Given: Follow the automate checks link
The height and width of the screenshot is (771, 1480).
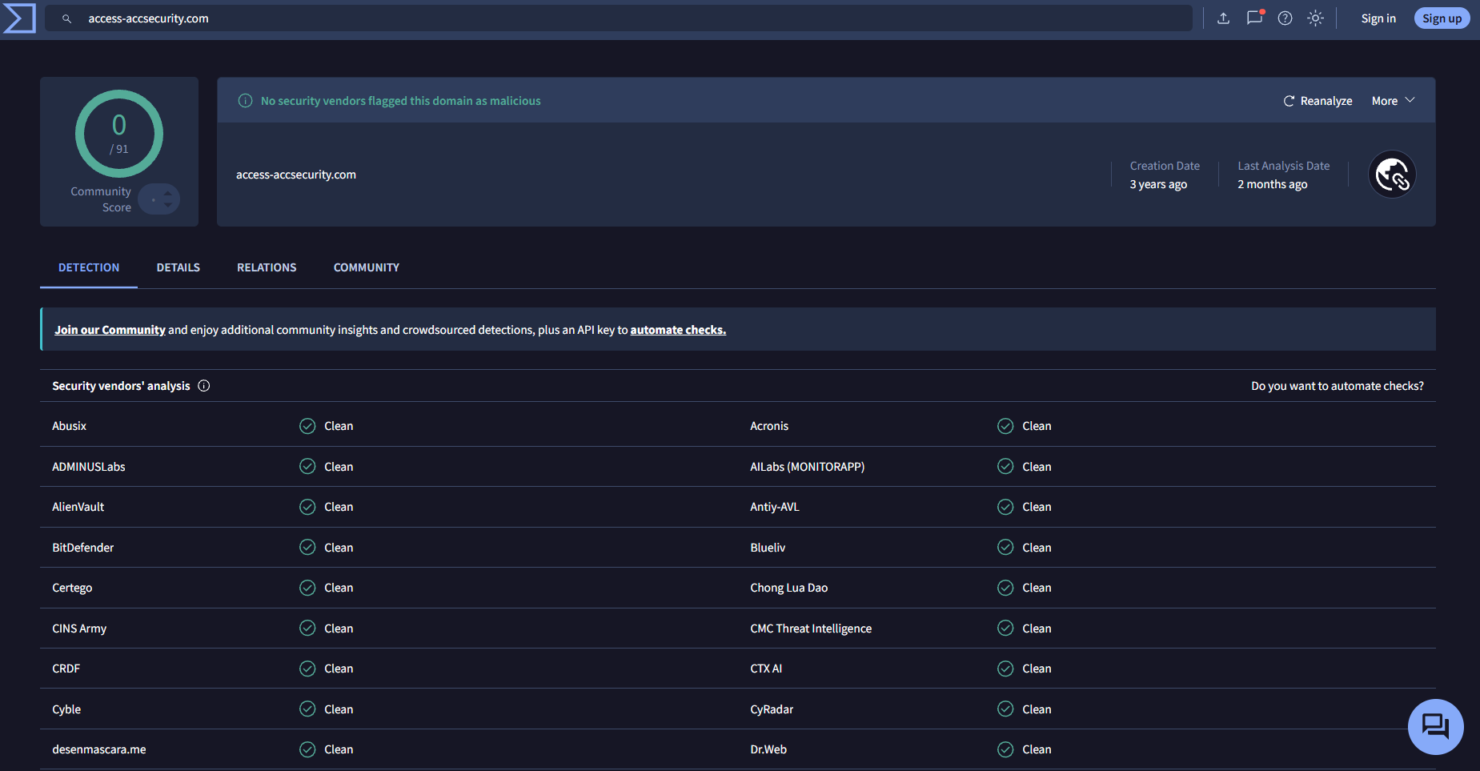Looking at the screenshot, I should pos(678,330).
